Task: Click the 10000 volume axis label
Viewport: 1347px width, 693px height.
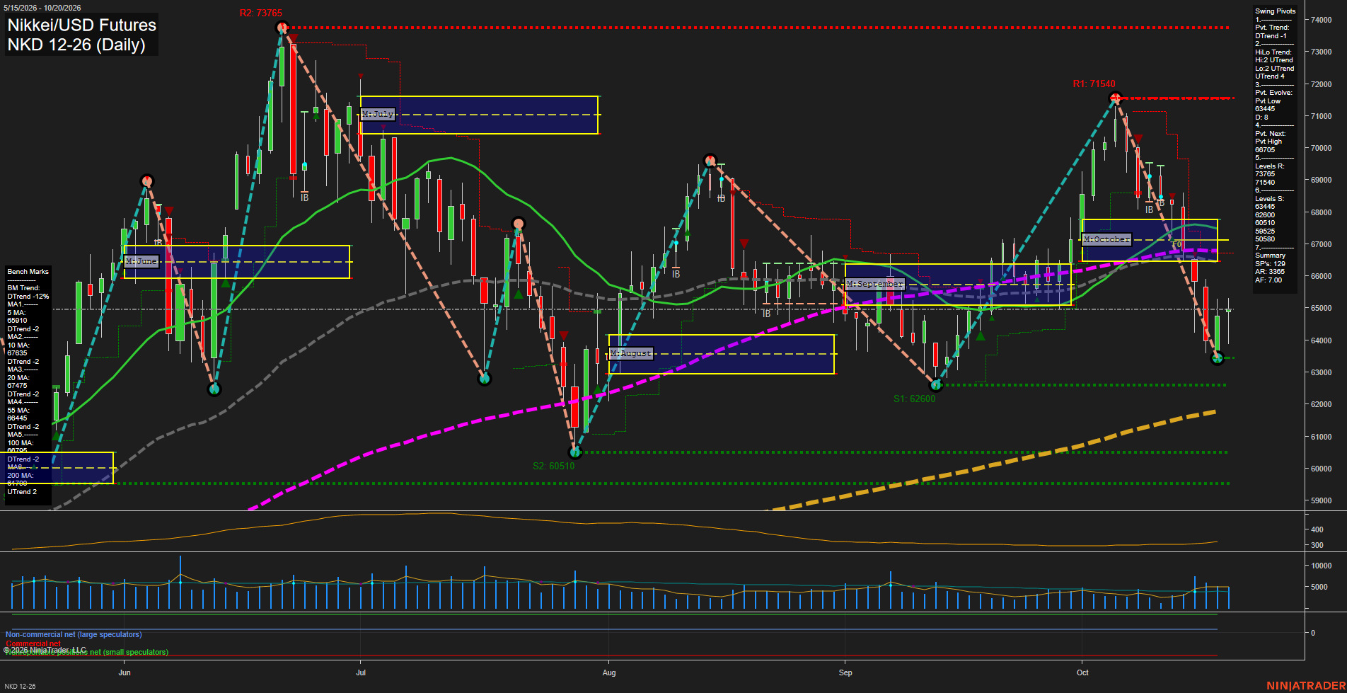Action: pos(1322,566)
